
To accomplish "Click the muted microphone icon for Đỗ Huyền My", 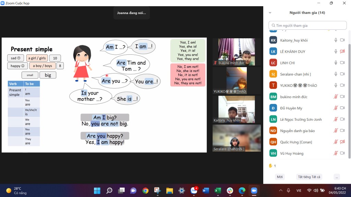I will (336, 108).
